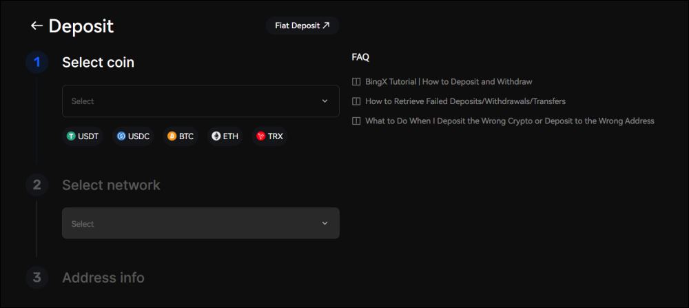Screen dimensions: 689x308
Task: Expand the Select network dropdown
Action: pos(193,224)
